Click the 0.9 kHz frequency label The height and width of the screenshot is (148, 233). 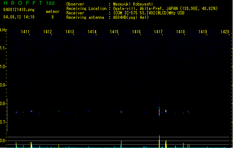pyautogui.click(x=3, y=85)
